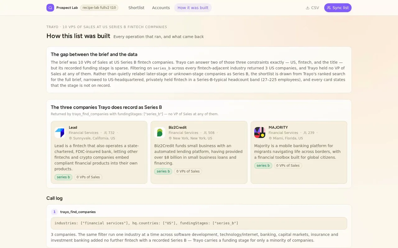Click the "Call log" section heading

pos(54,198)
